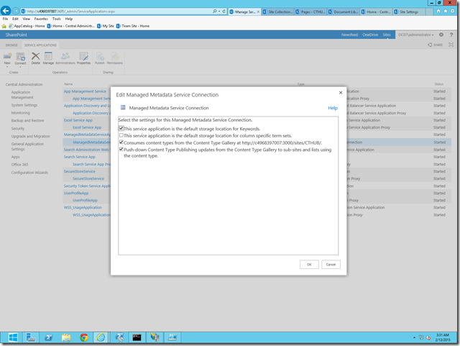Screen dimensions: 460x346
Task: Switch to the Home - Centr browser tab
Action: (376, 12)
